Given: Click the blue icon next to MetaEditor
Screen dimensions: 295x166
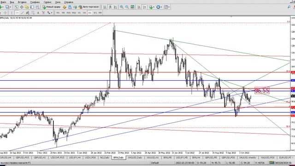Looking at the screenshot, I should point(70,7).
